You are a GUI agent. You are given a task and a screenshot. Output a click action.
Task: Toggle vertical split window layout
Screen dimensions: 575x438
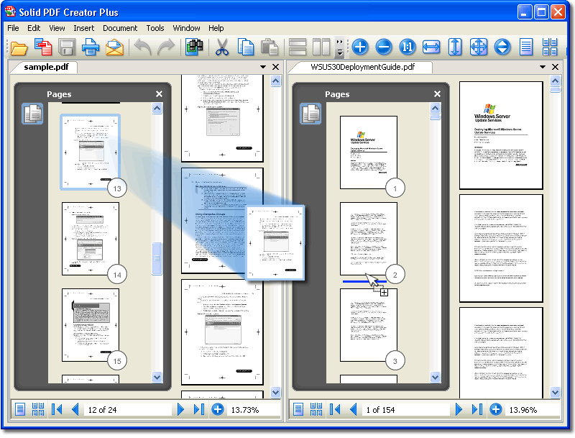coord(321,48)
